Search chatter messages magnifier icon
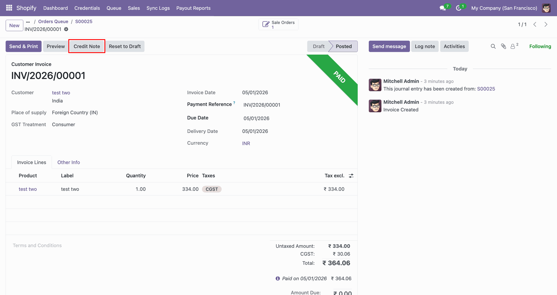Screen dimensions: 557x295 pyautogui.click(x=493, y=46)
